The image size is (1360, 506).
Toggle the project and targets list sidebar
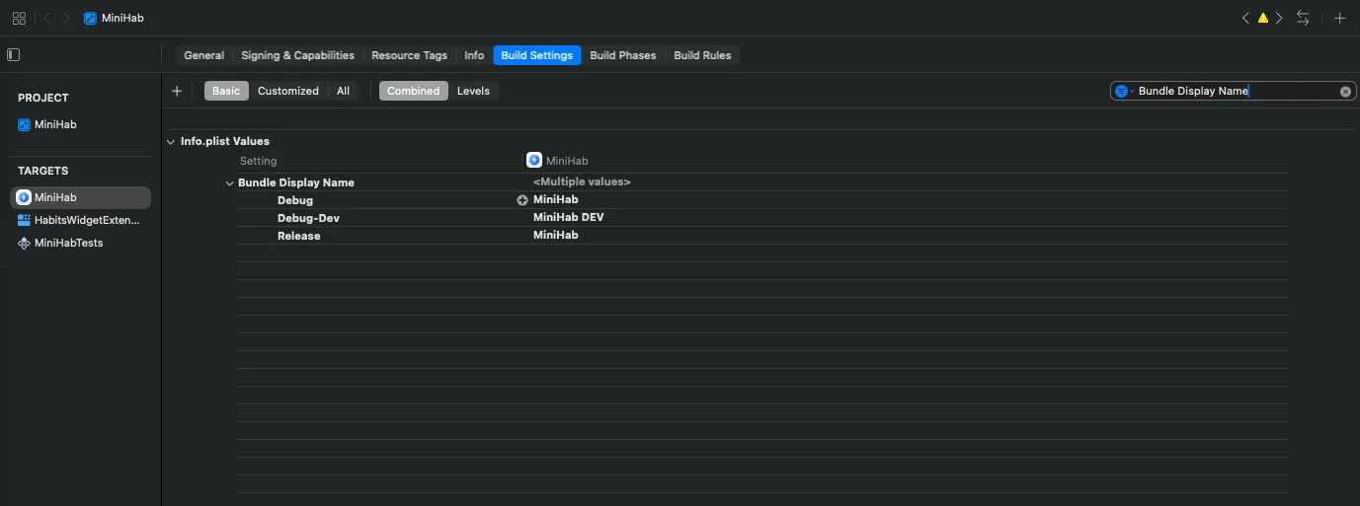tap(14, 55)
